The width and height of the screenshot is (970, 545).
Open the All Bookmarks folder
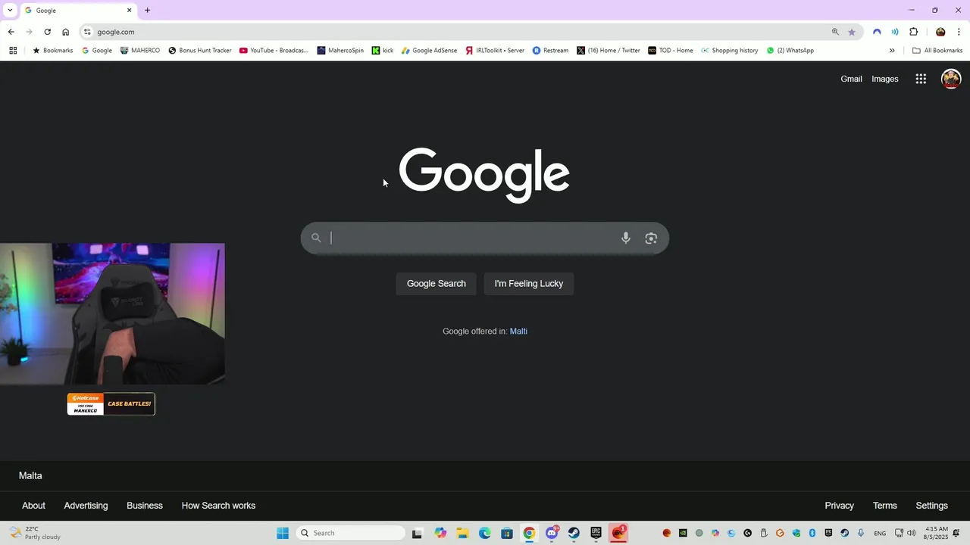937,51
